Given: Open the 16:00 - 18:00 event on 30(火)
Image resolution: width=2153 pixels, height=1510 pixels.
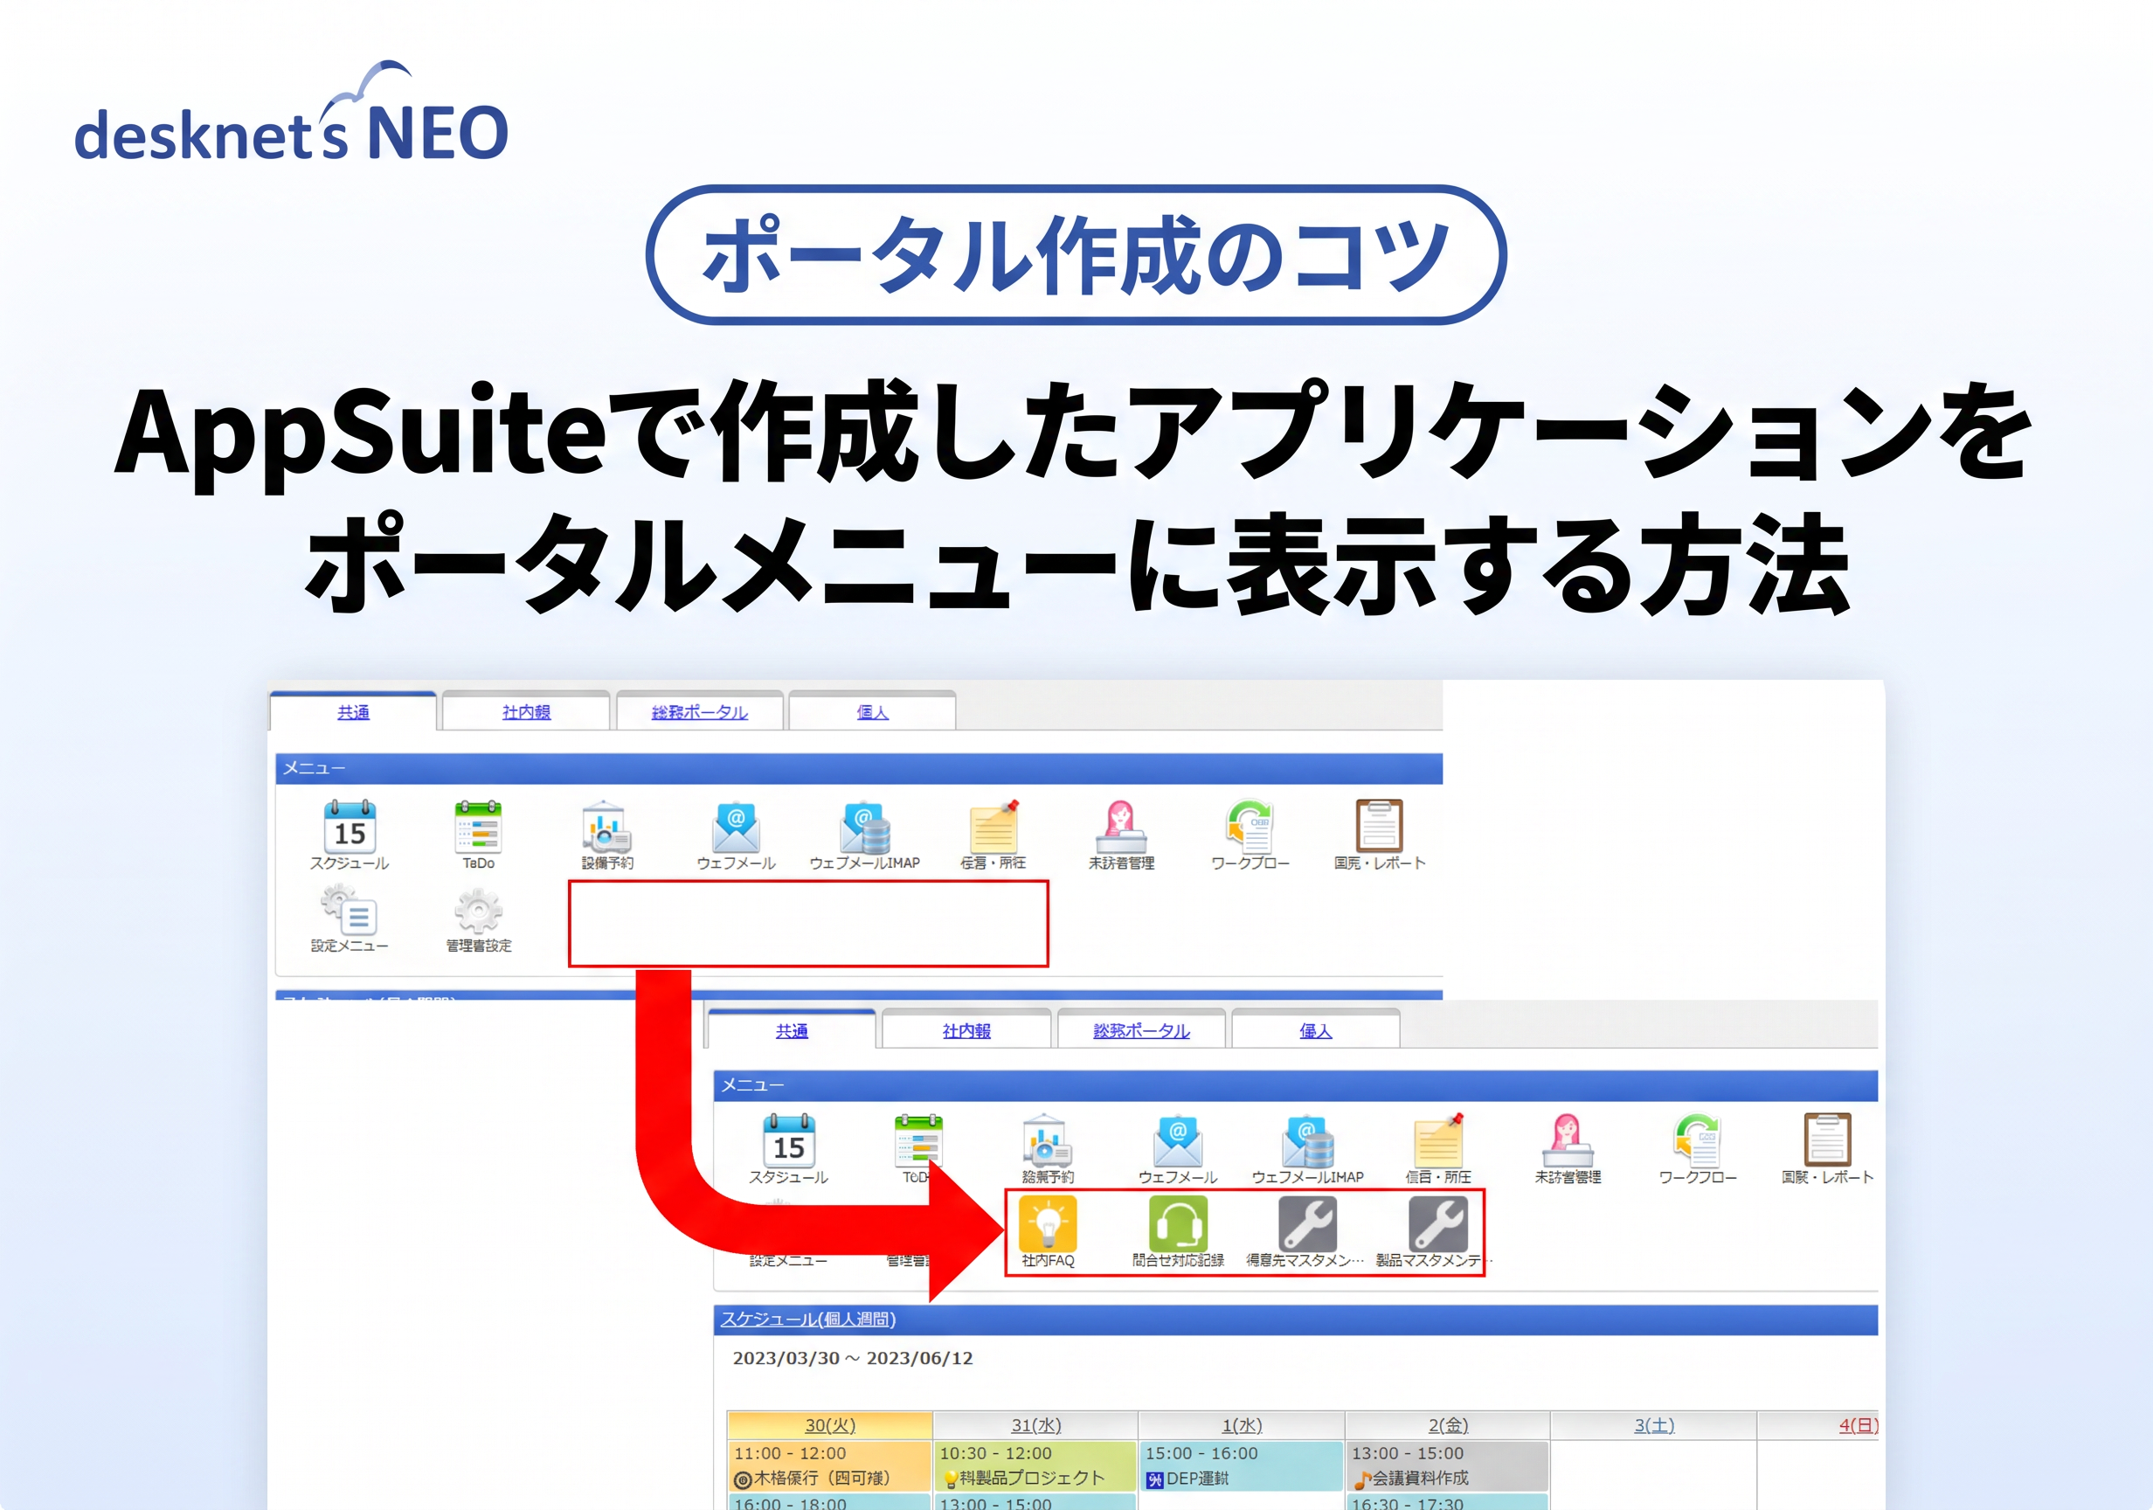Looking at the screenshot, I should point(830,1501).
